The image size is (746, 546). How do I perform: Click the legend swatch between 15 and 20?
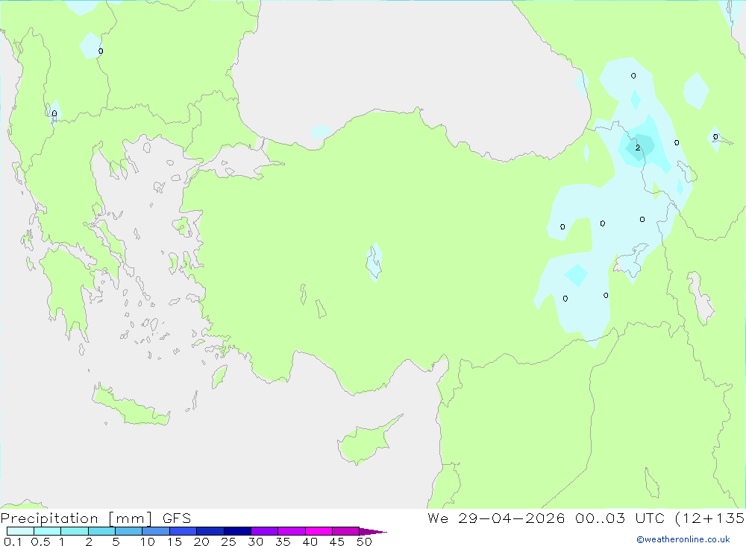(x=184, y=531)
